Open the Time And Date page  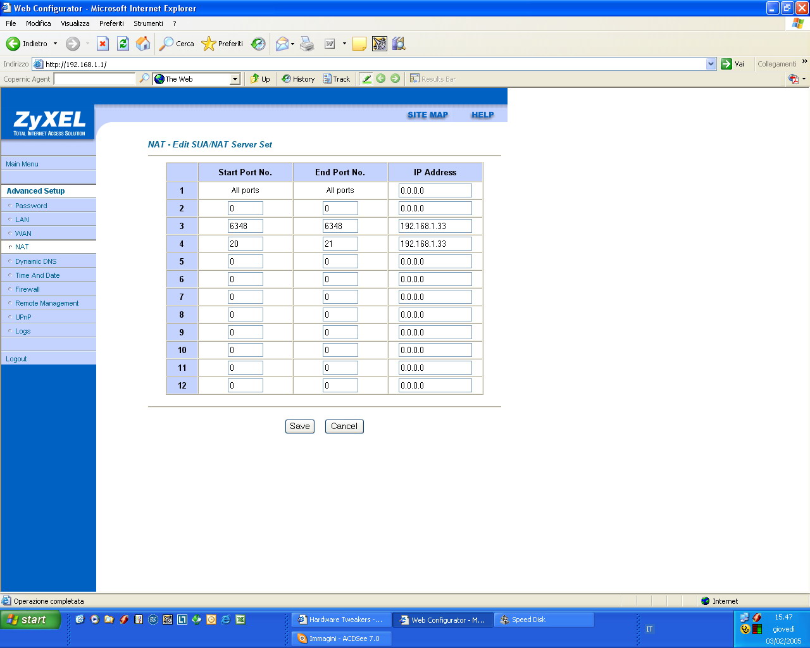(x=37, y=275)
